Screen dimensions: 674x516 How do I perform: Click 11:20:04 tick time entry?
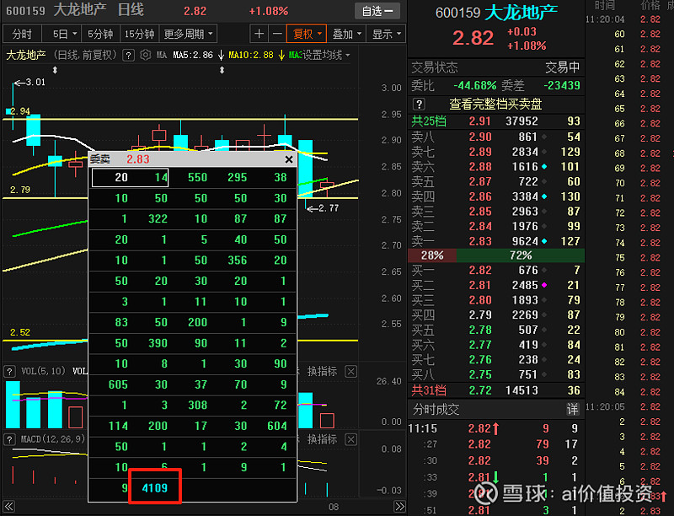pyautogui.click(x=605, y=19)
